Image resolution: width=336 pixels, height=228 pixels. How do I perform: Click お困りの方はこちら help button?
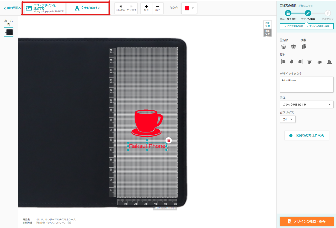click(307, 136)
